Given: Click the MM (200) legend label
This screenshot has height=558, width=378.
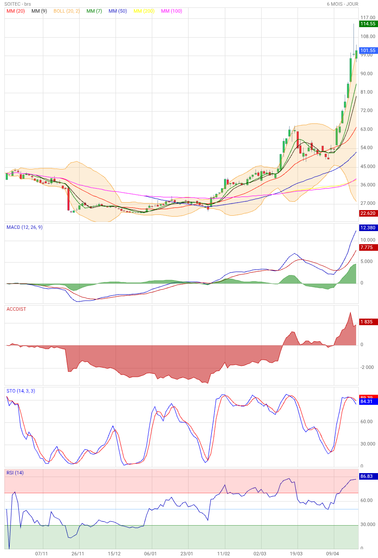Looking at the screenshot, I should (x=144, y=11).
